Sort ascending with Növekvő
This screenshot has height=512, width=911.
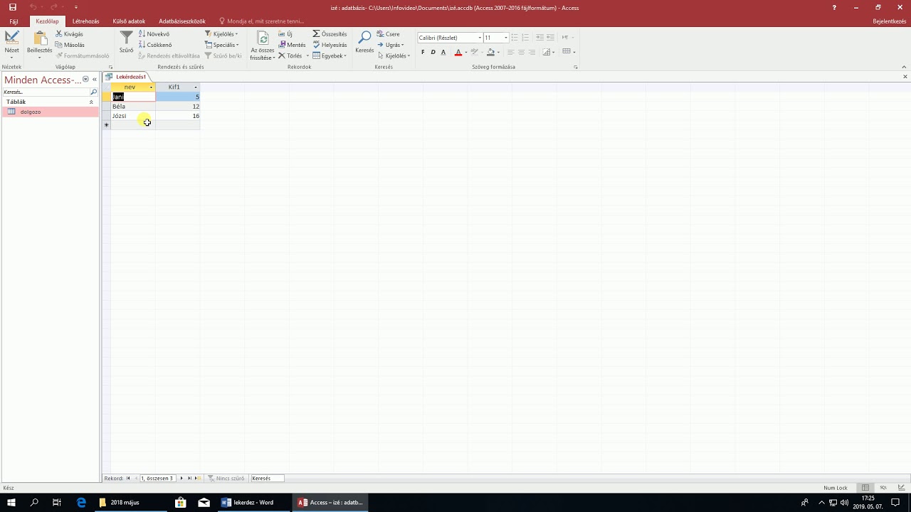coord(154,33)
